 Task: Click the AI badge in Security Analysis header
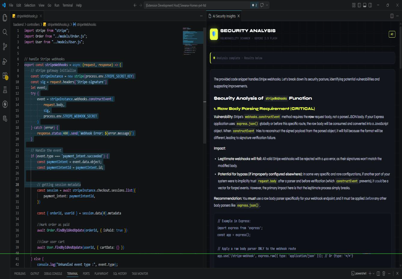[392, 34]
